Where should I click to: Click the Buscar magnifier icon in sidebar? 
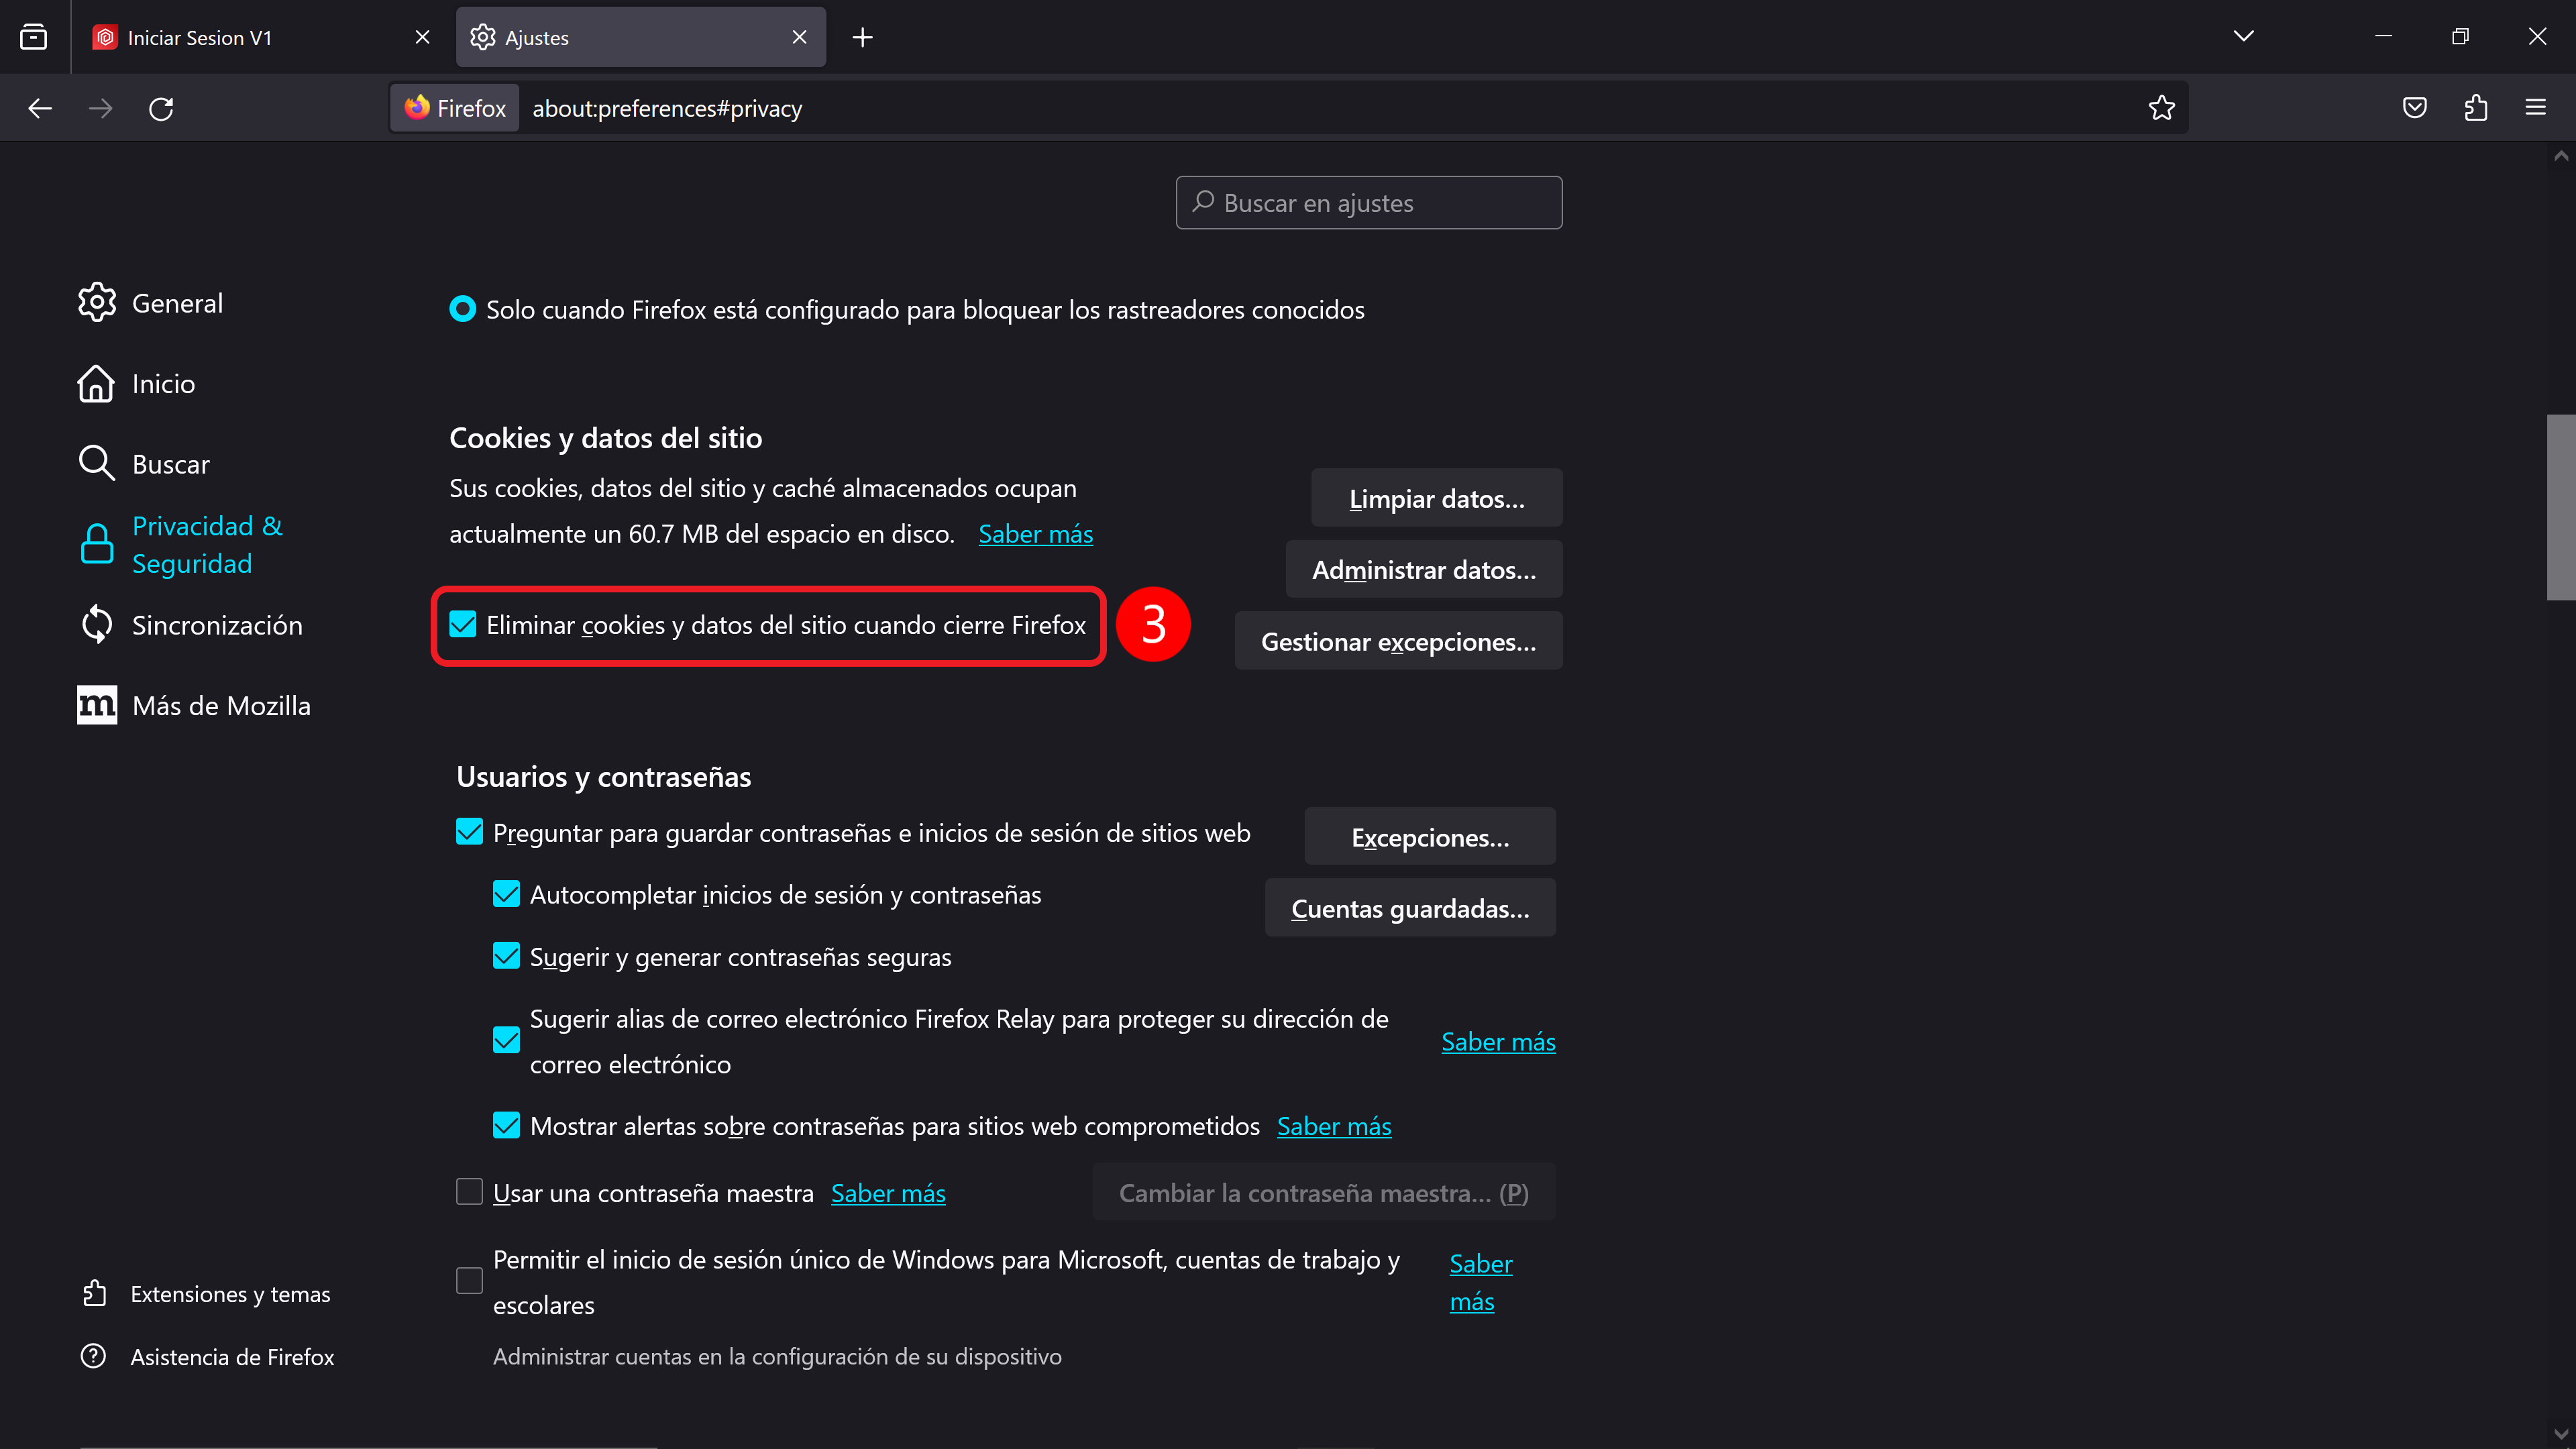point(97,463)
